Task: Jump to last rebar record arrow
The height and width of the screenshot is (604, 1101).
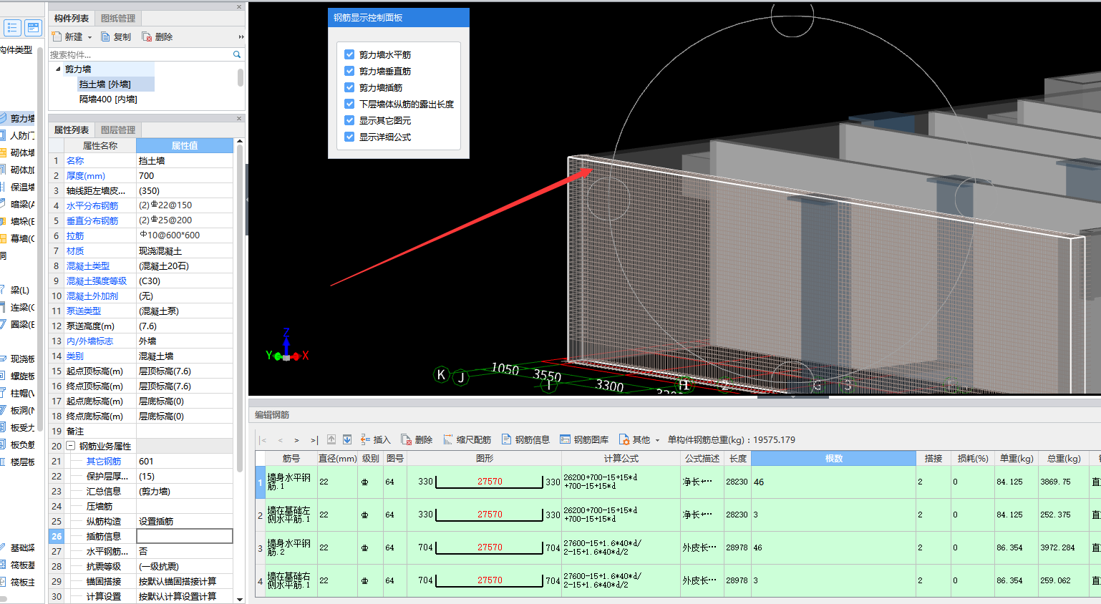Action: pyautogui.click(x=314, y=440)
